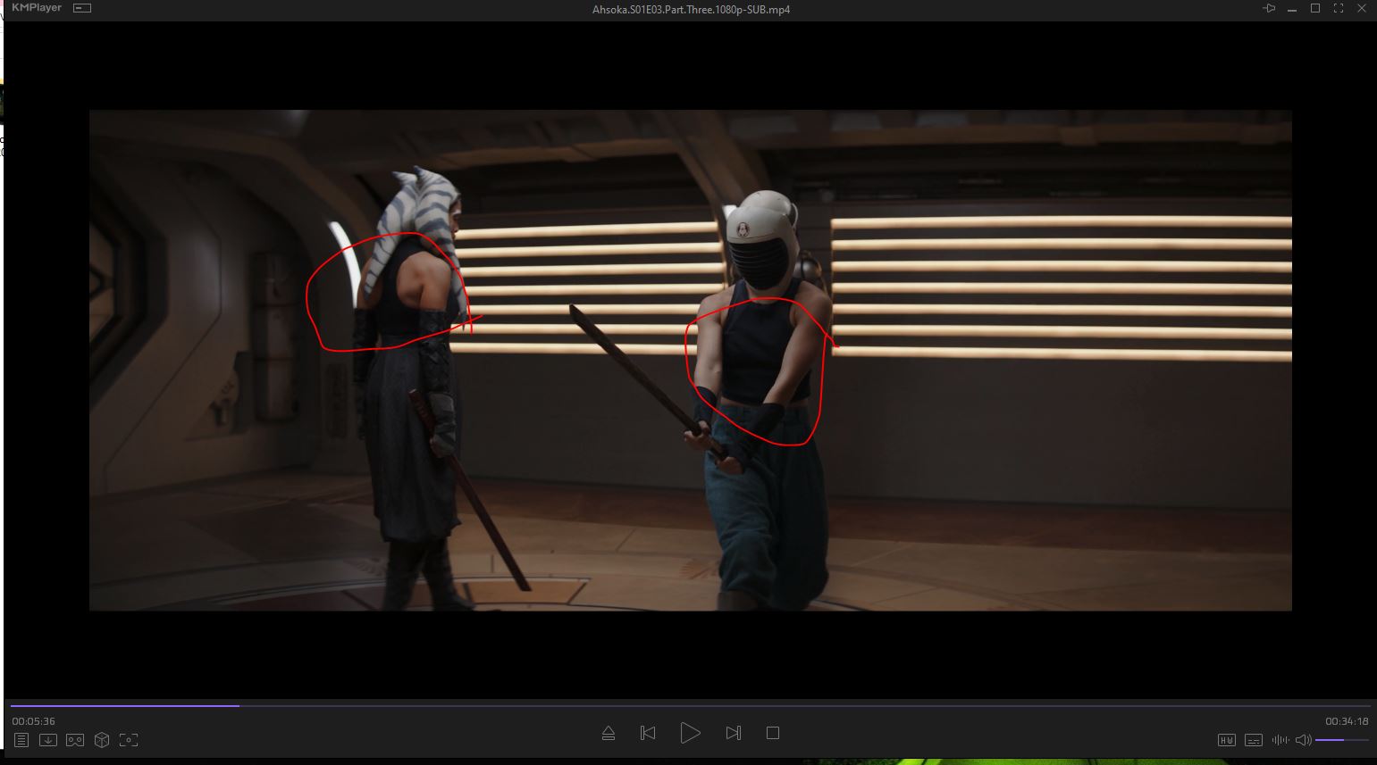Open audio equalizer waveform icon

point(1280,740)
